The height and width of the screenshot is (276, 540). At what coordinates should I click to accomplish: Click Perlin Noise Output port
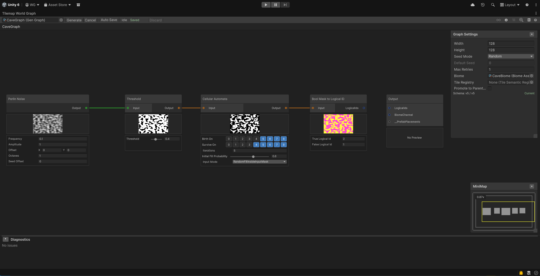[x=86, y=108]
